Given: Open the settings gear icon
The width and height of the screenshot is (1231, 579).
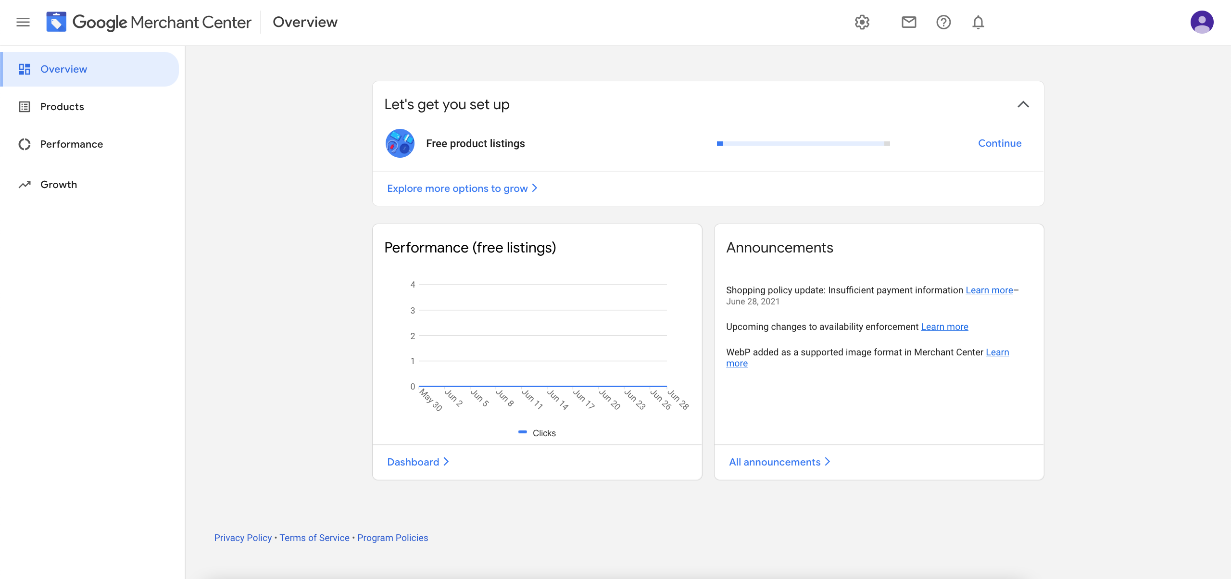Looking at the screenshot, I should pyautogui.click(x=862, y=22).
